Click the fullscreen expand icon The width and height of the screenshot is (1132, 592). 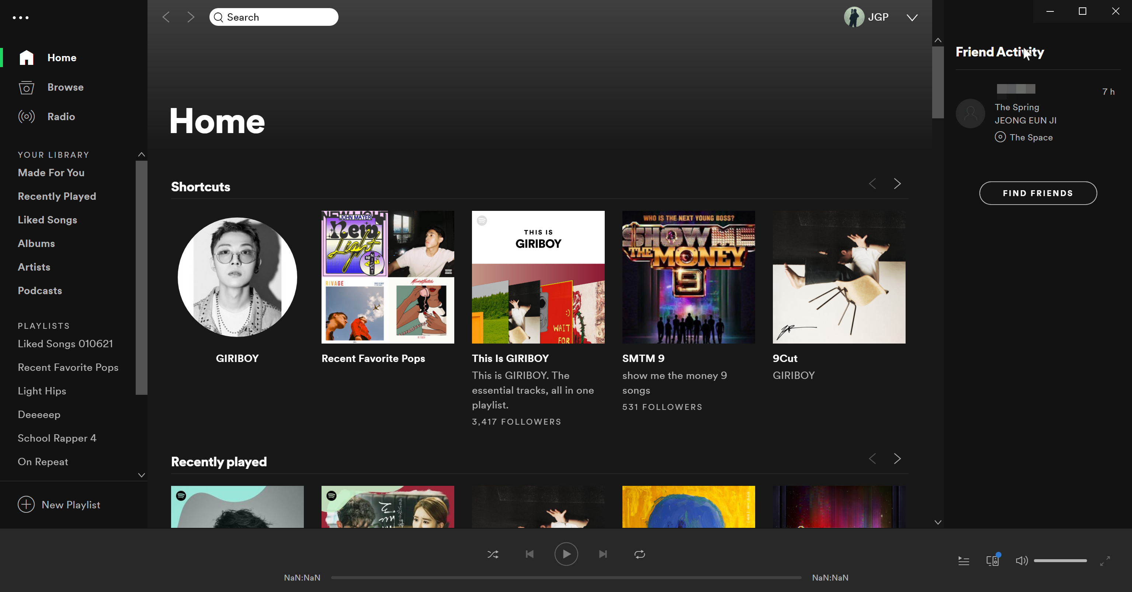point(1105,561)
